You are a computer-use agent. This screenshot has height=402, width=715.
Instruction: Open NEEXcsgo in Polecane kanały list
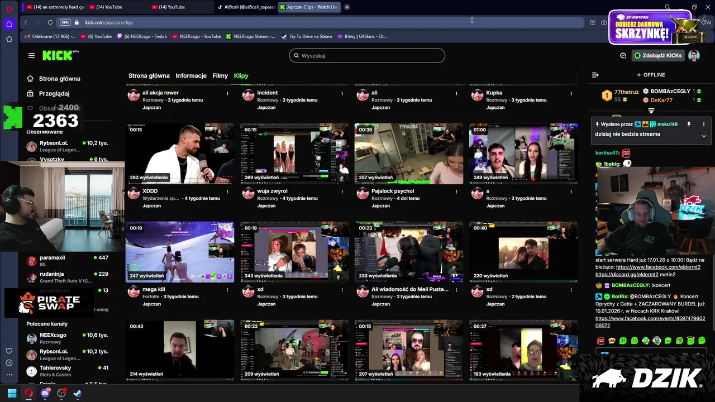click(67, 338)
